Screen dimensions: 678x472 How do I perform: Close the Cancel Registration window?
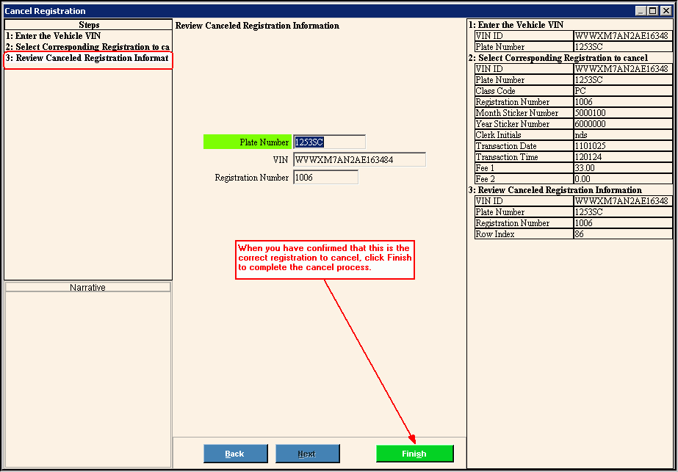[666, 11]
